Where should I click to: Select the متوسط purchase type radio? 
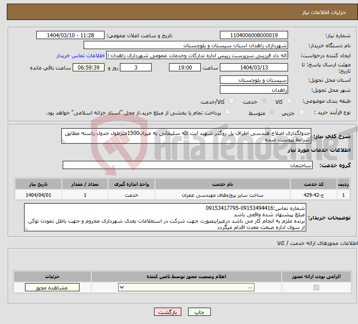[x=272, y=112]
